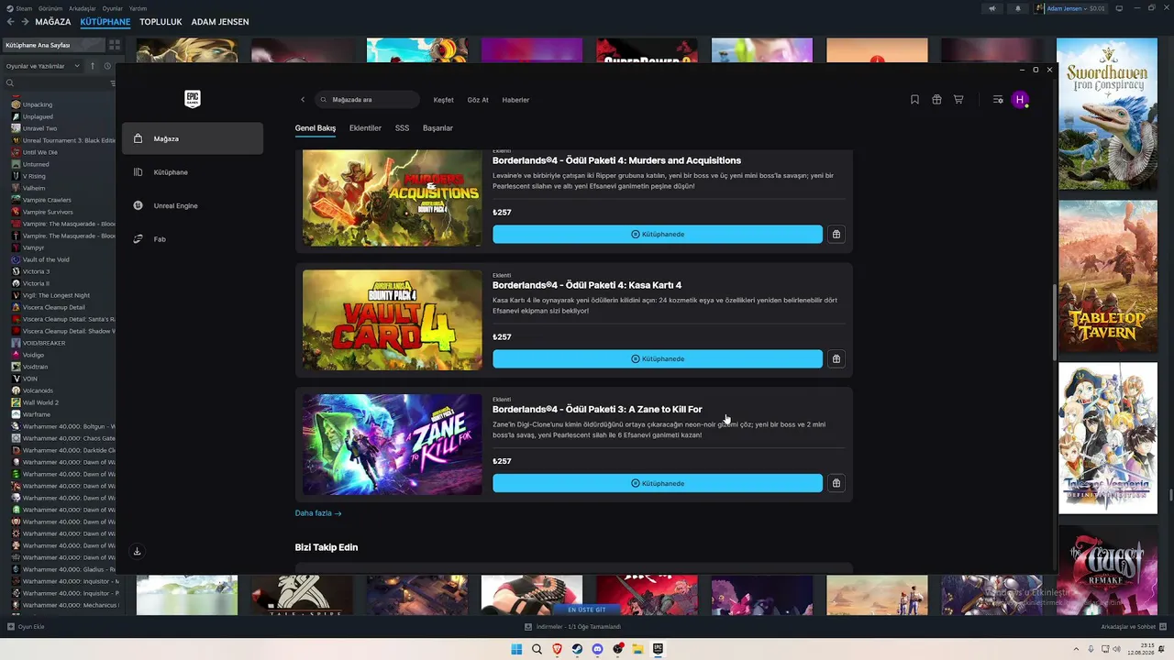Open Steam library recent clock filter
This screenshot has height=660, width=1174.
[x=107, y=66]
